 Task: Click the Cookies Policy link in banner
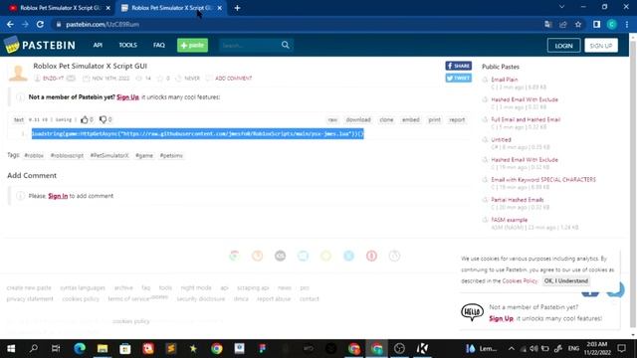(x=520, y=280)
